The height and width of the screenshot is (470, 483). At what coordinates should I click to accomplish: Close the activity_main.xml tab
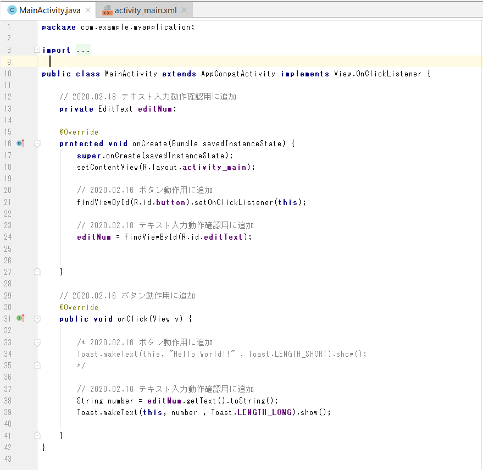(184, 10)
